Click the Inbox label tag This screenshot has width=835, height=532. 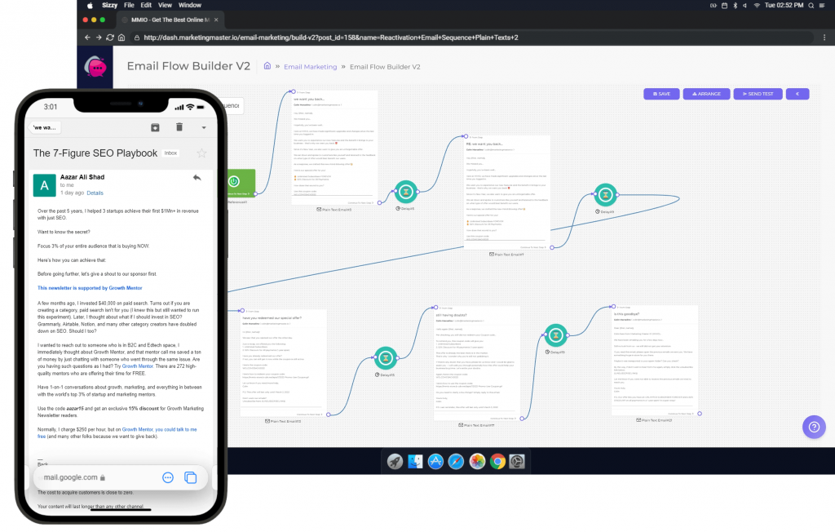tap(170, 153)
